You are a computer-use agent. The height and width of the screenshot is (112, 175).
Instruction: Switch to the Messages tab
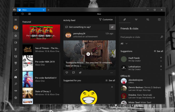pos(148,20)
